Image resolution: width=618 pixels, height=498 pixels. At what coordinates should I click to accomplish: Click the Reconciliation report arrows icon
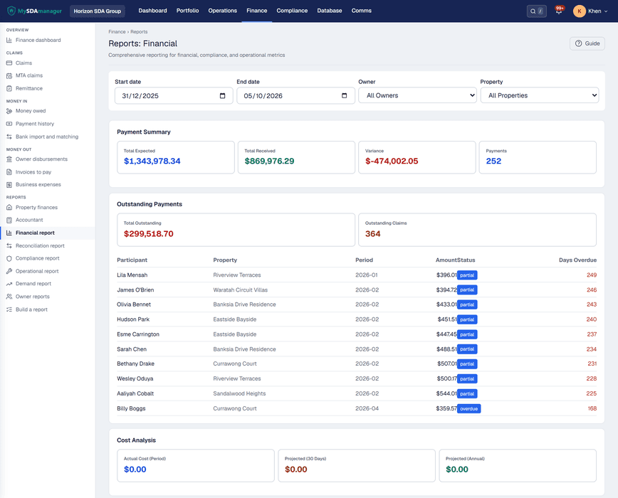point(9,245)
